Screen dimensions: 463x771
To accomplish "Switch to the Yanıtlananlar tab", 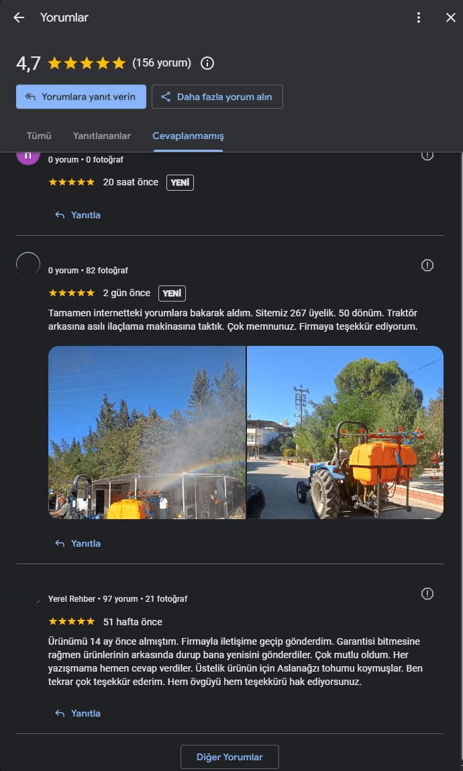I will 102,136.
